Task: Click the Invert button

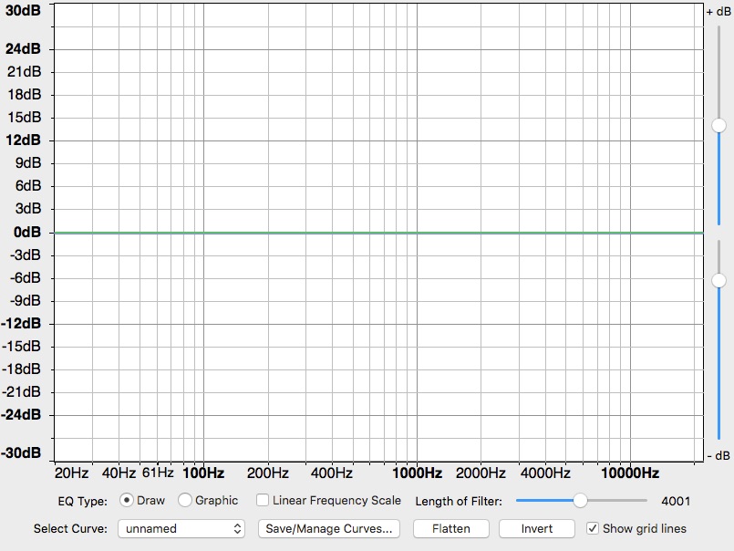Action: [x=536, y=528]
